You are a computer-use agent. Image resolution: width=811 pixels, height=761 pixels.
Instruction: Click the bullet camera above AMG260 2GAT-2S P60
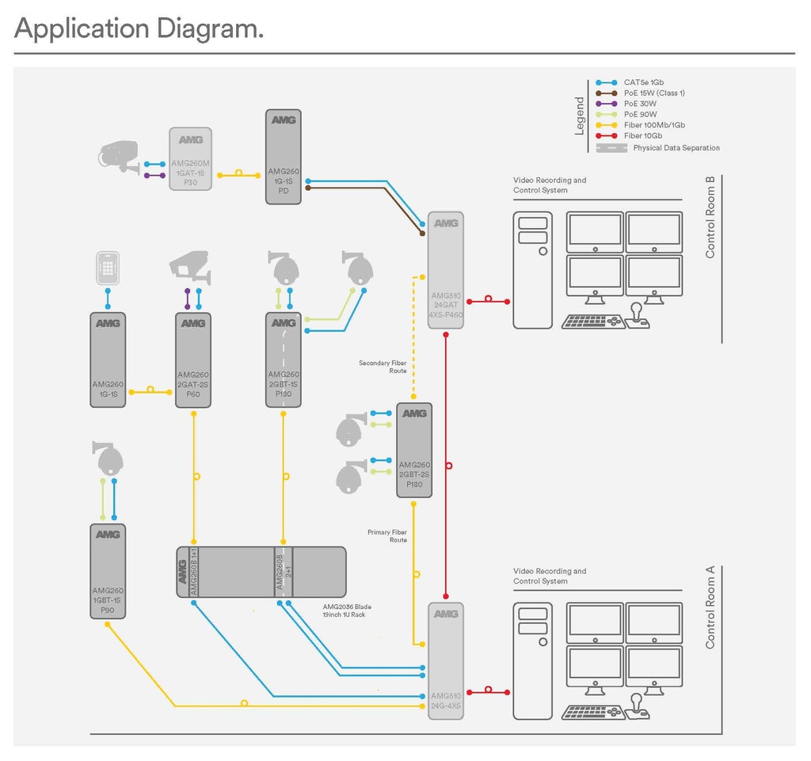coord(190,267)
